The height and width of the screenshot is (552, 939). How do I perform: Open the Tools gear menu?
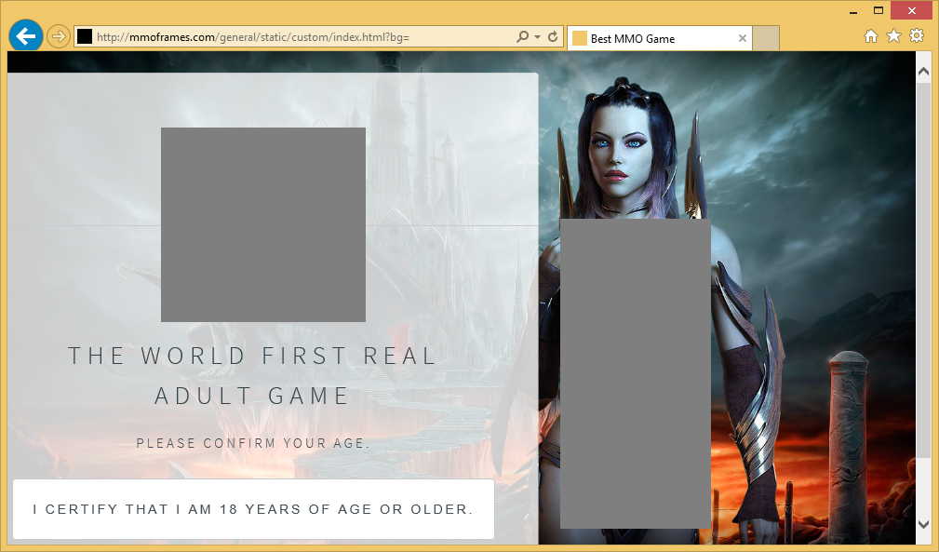pos(917,36)
